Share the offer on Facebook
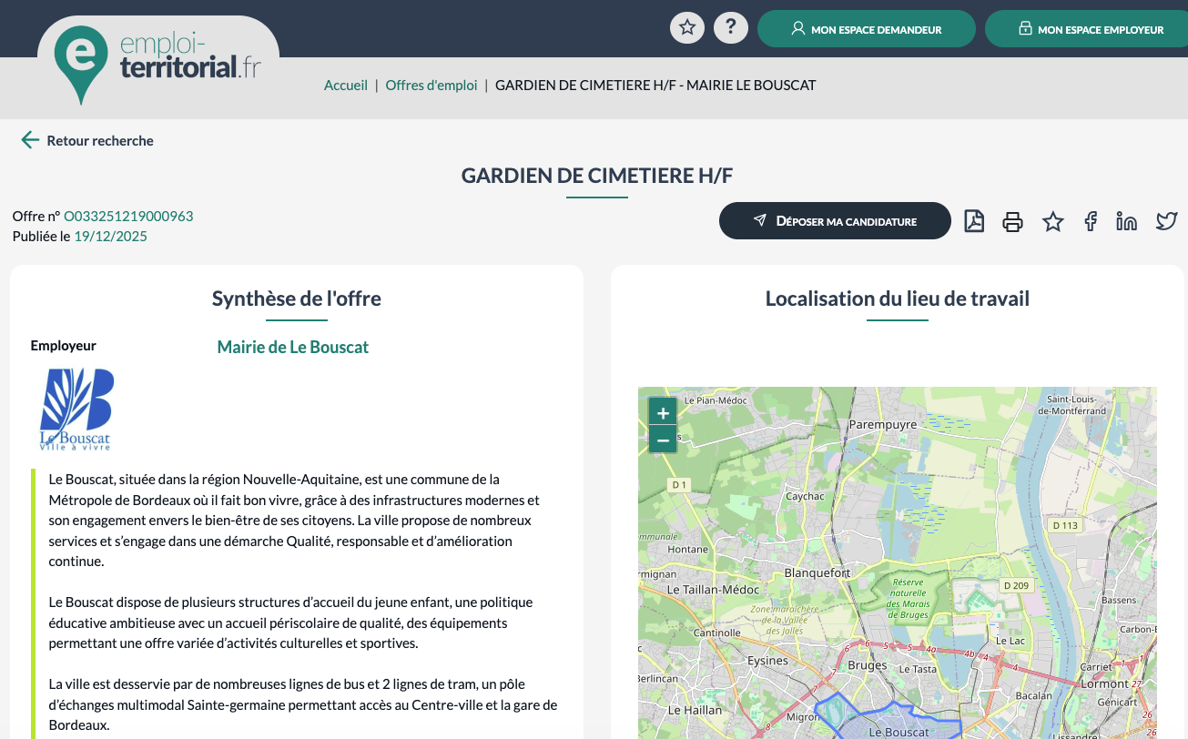The height and width of the screenshot is (739, 1188). click(x=1091, y=221)
